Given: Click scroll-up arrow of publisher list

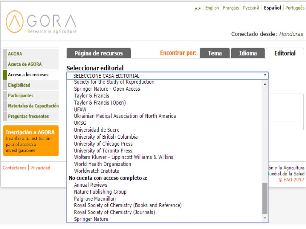Looking at the screenshot, I should coord(265,84).
